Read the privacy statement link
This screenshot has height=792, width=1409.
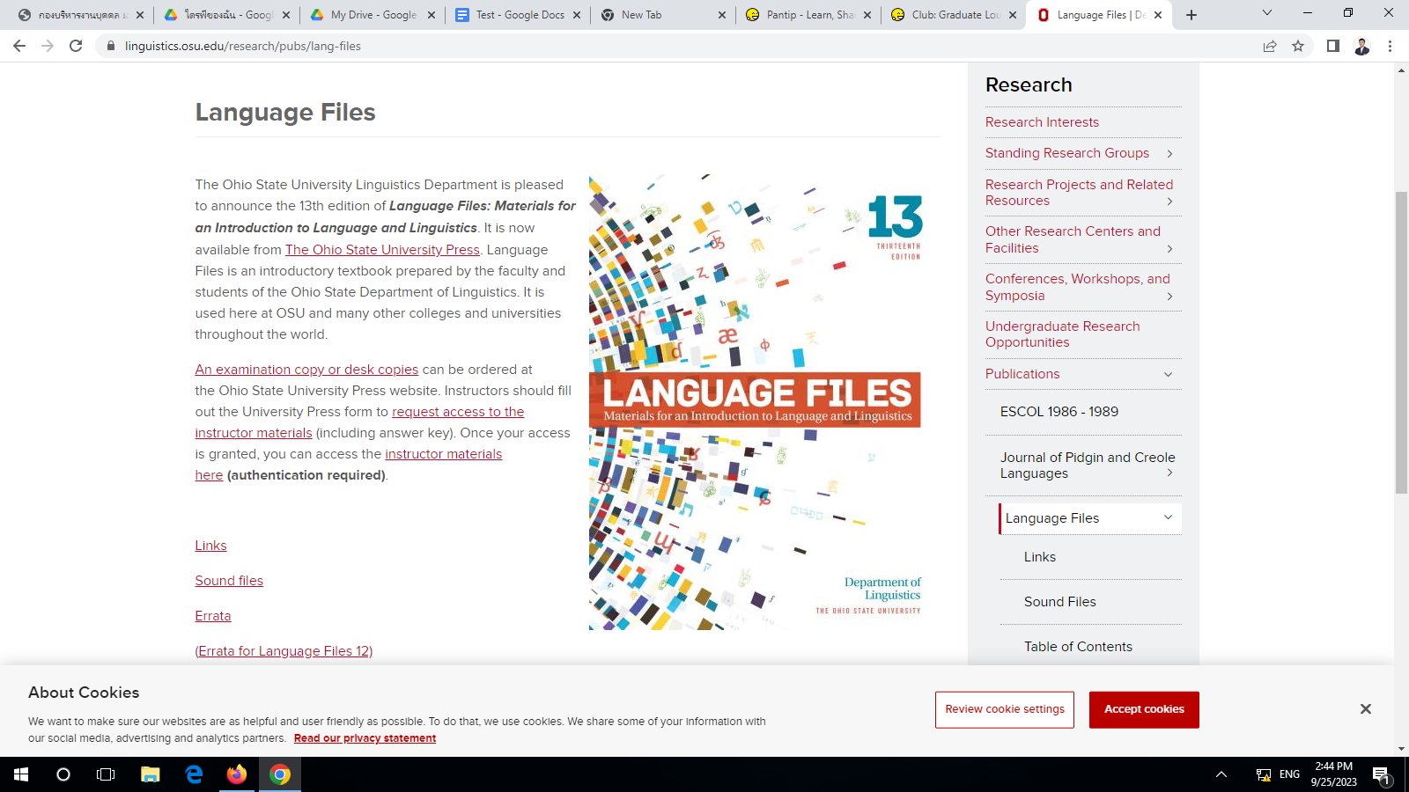click(x=365, y=738)
